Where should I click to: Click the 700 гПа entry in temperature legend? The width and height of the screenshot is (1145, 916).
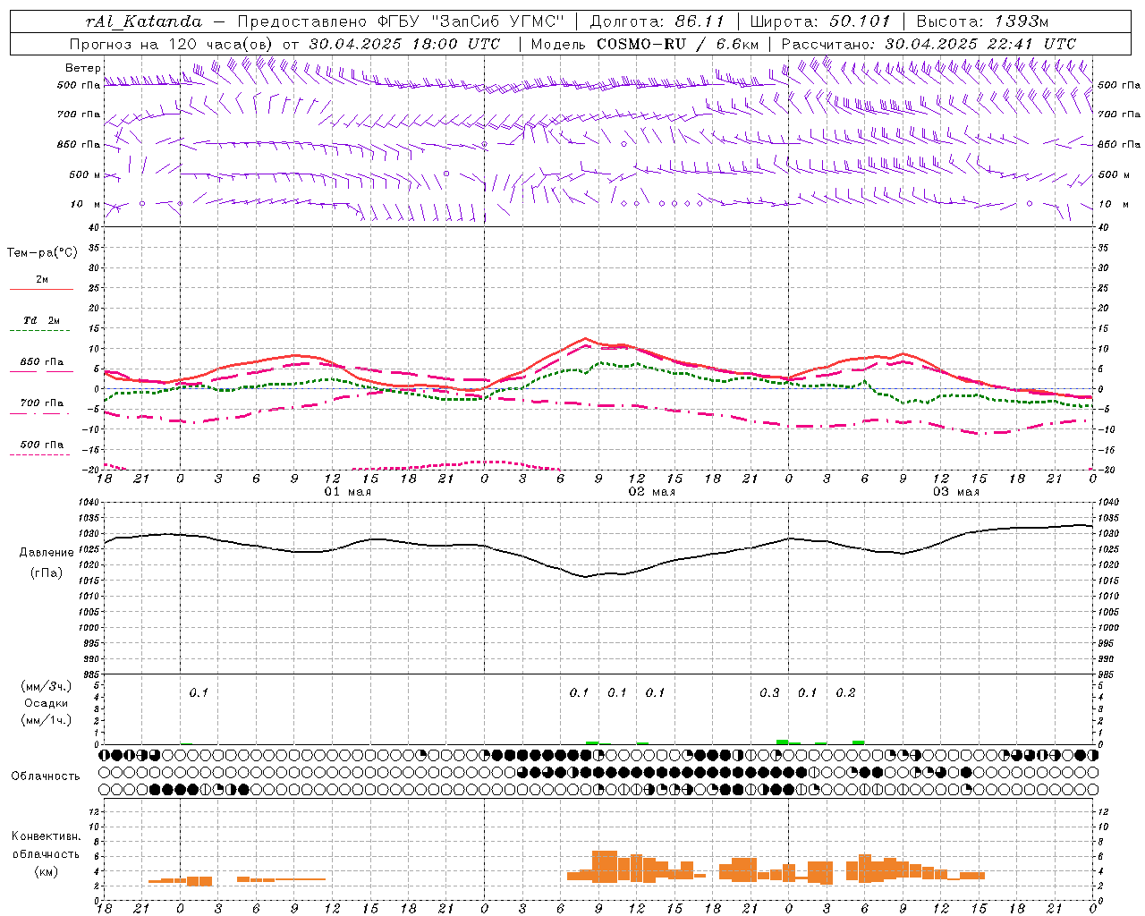(x=41, y=403)
